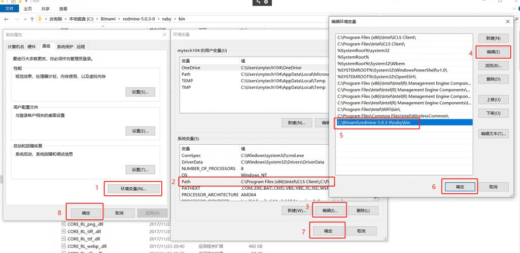Select the DriverData system variable row
Image resolution: width=520 pixels, height=253 pixels.
pos(255,162)
